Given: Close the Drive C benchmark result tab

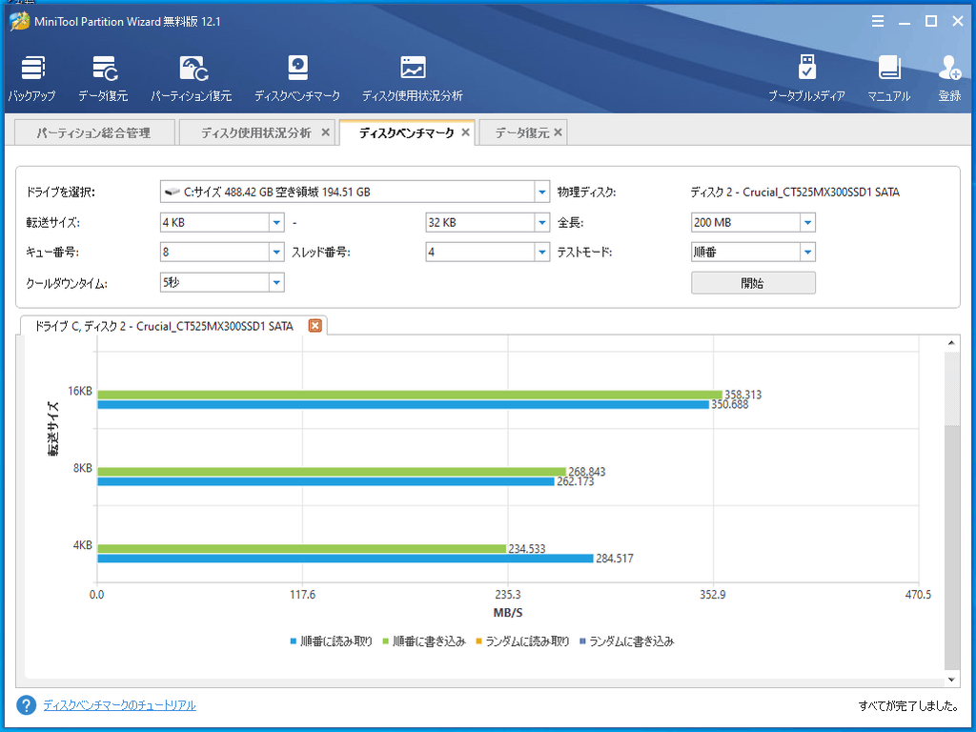Looking at the screenshot, I should (315, 326).
